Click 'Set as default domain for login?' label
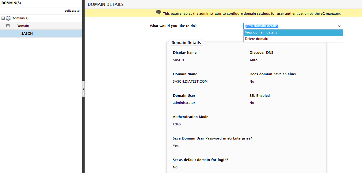Screen dimensions: 362x173 click(201, 160)
